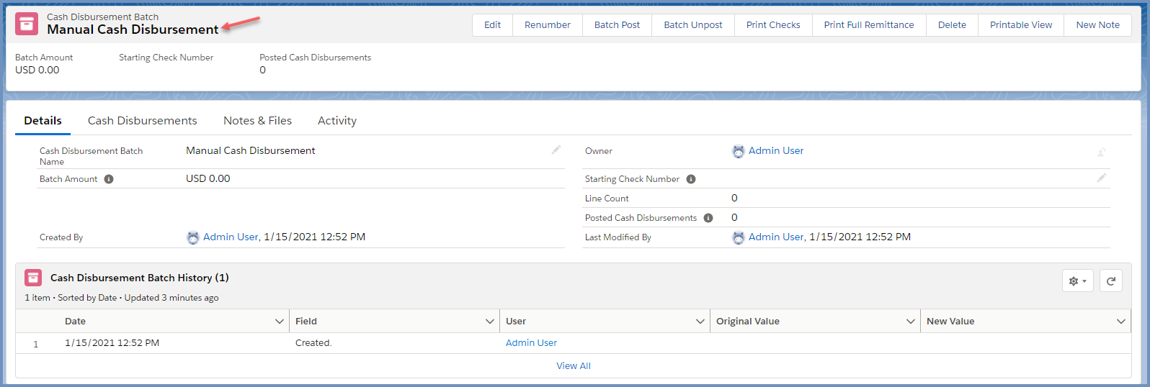Expand the Date column dropdown arrow
This screenshot has height=387, width=1150.
[280, 322]
